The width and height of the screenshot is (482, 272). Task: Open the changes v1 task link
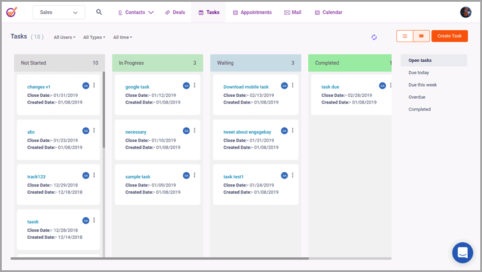[x=39, y=87]
